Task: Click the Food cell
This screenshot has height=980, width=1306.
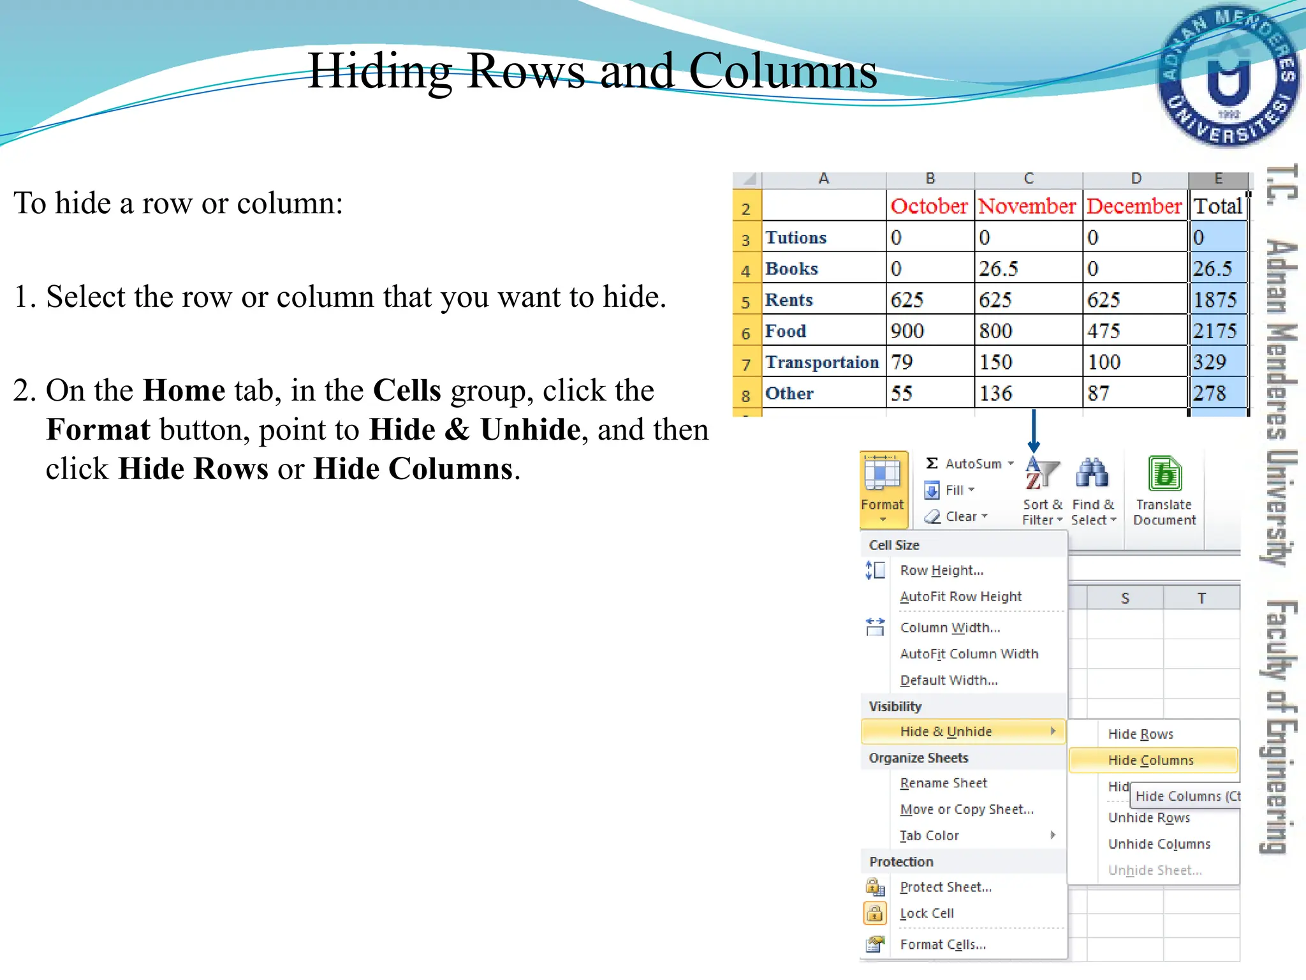Action: (x=824, y=330)
